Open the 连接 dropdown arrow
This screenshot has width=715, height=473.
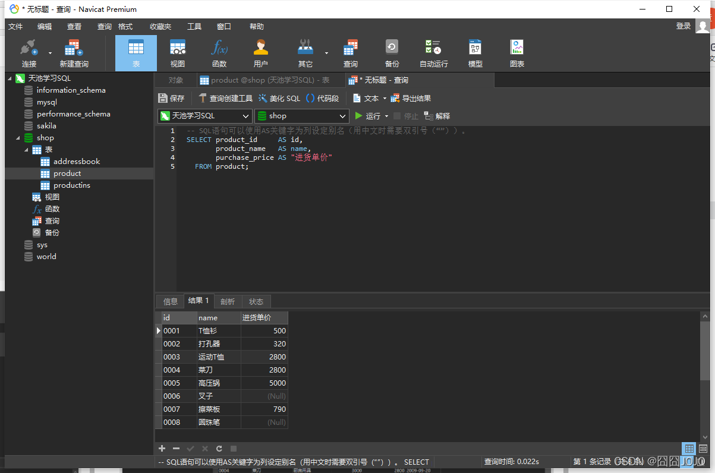[50, 53]
